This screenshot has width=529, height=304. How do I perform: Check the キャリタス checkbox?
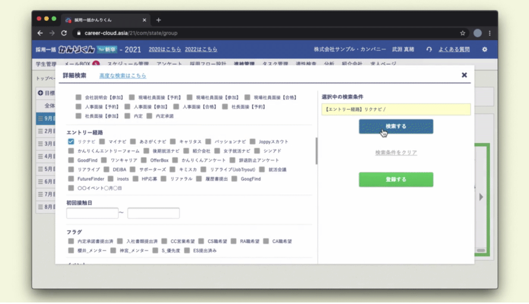coord(173,142)
